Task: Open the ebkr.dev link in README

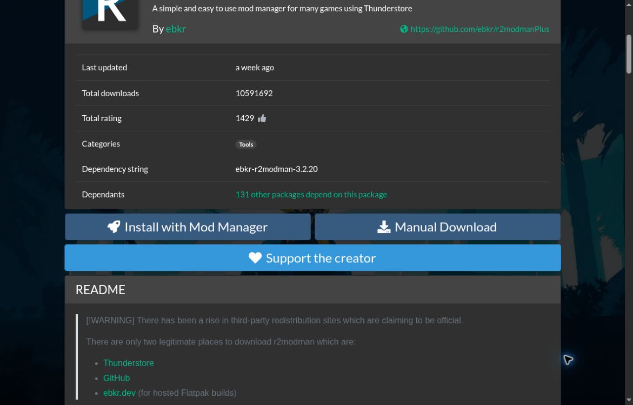Action: click(x=119, y=393)
